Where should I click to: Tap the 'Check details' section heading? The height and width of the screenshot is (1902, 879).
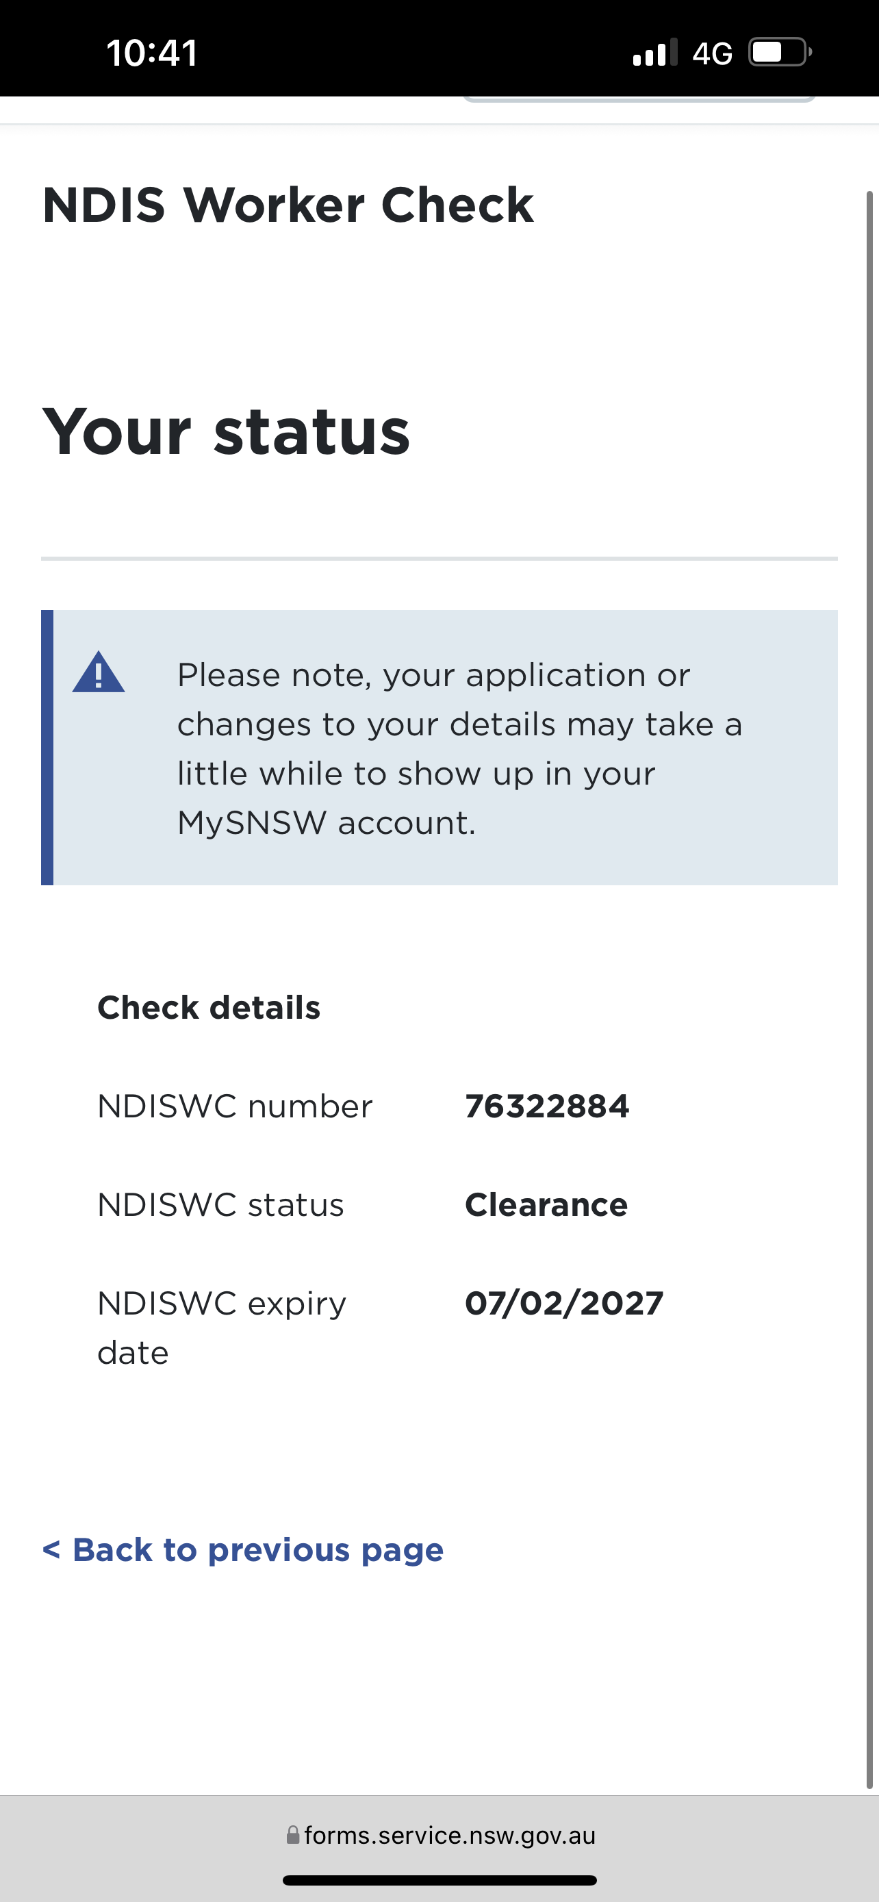click(209, 1008)
